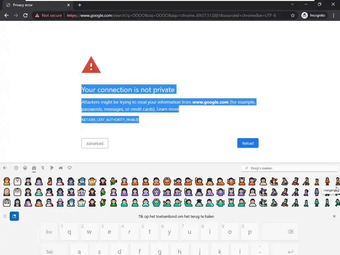This screenshot has width=340, height=255.
Task: Insert the purple woman with probing cane emoji
Action: [x=295, y=192]
